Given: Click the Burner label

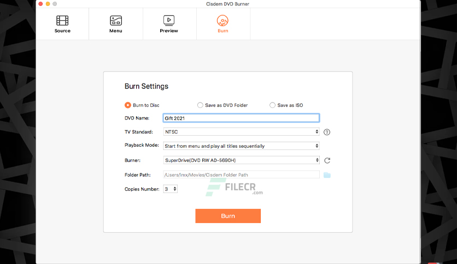Looking at the screenshot, I should pos(132,160).
